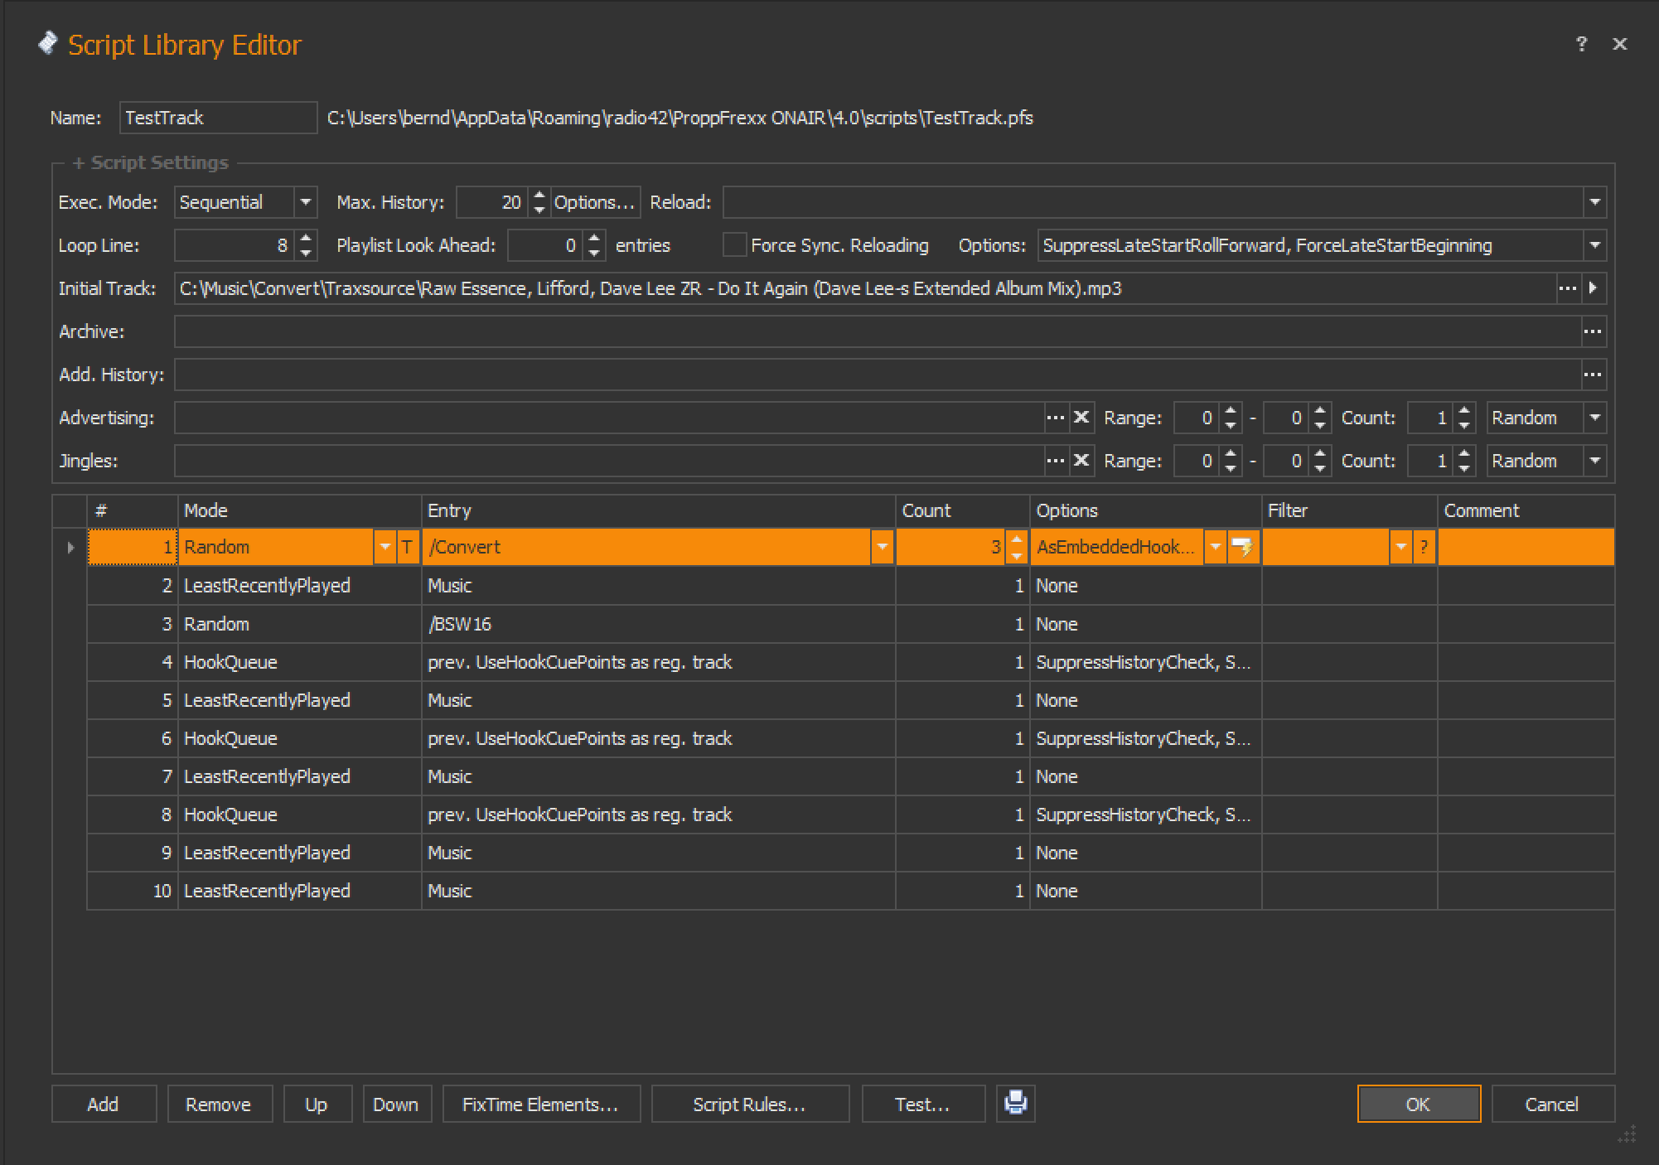Click the play arrow next to Initial Track
The height and width of the screenshot is (1165, 1659).
[x=1593, y=288]
